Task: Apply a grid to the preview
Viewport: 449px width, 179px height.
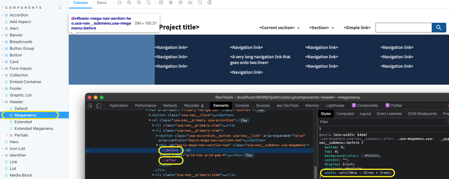Action: pyautogui.click(x=171, y=2)
